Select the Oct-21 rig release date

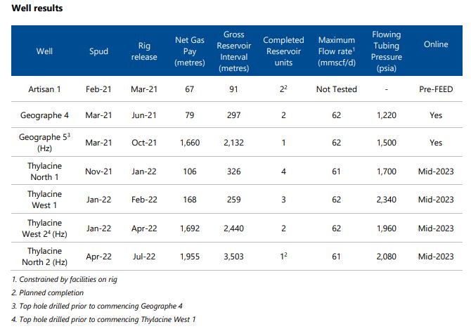tap(144, 143)
